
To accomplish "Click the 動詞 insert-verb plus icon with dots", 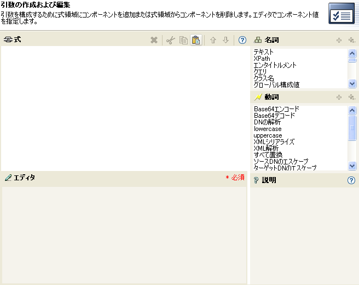I will pyautogui.click(x=352, y=97).
